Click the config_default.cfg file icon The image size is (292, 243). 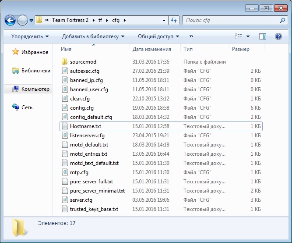[65, 117]
